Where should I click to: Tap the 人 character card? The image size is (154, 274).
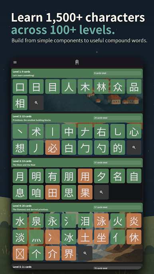pyautogui.click(x=69, y=87)
